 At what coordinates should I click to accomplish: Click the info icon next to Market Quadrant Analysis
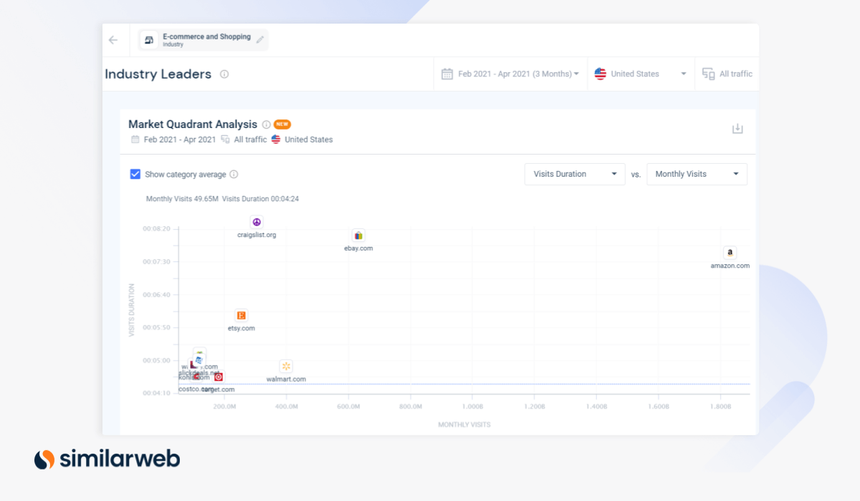click(x=266, y=124)
